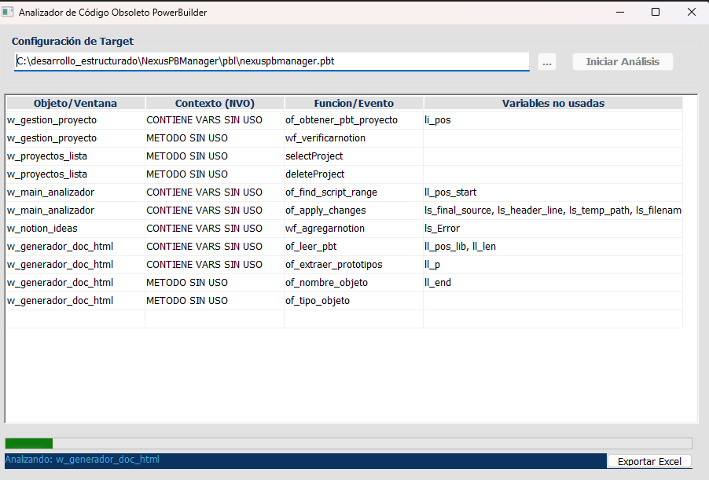The height and width of the screenshot is (480, 709).
Task: Click the ls_Error variable cell
Action: click(553, 229)
